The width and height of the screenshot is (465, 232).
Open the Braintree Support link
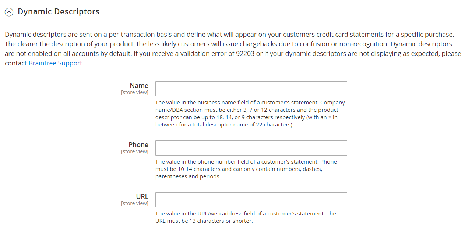click(55, 63)
